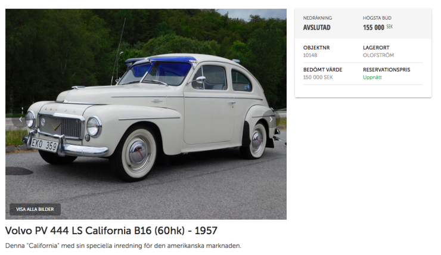Click the main Volvo PV 444 photo
Screen dimensions: 441x255
point(146,114)
